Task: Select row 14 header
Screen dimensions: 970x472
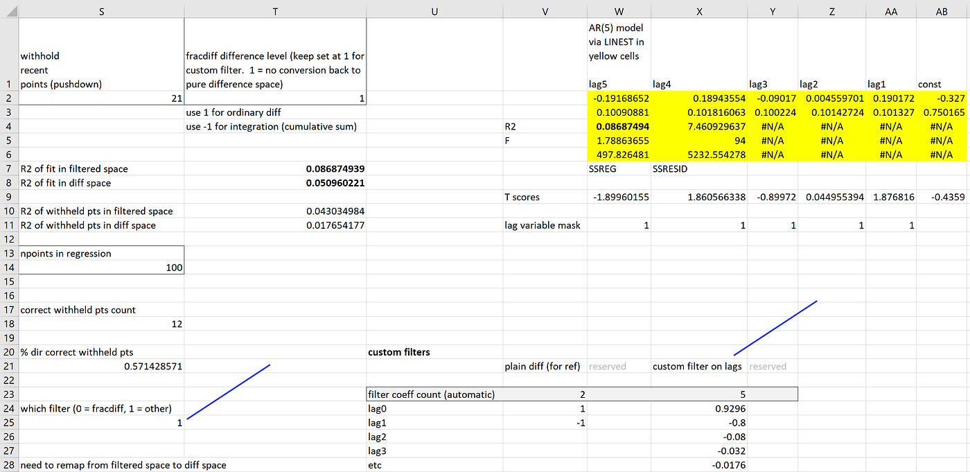Action: pos(9,268)
